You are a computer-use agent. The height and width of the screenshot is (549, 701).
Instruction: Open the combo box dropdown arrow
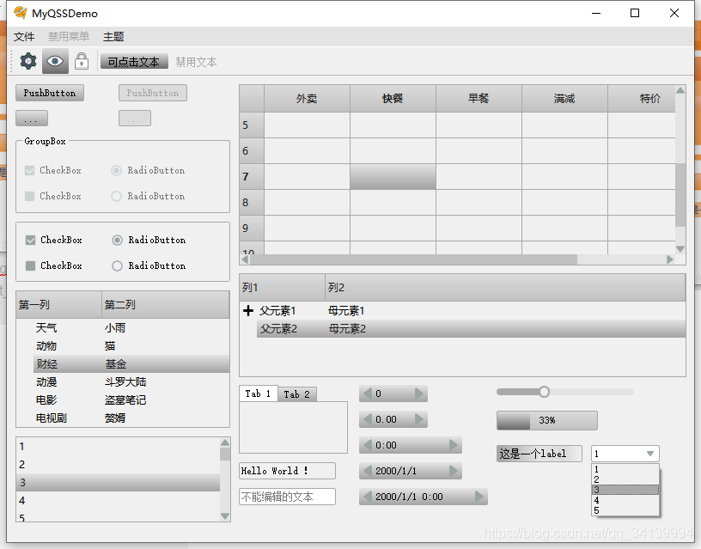650,454
